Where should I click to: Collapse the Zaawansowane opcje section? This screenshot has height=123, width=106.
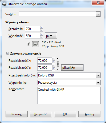point(7,53)
